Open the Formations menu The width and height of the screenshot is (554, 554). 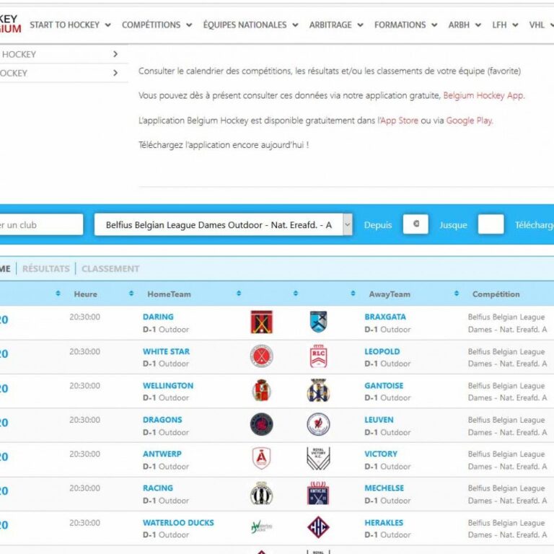click(405, 25)
